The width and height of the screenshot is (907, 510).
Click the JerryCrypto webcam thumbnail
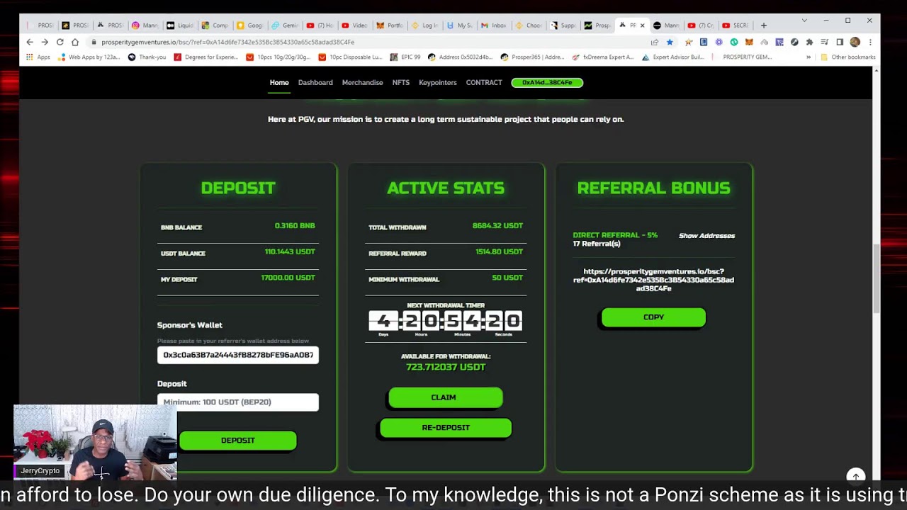point(95,443)
